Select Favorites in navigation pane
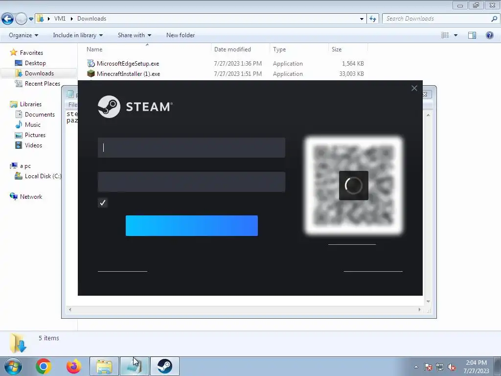The image size is (501, 376). coord(31,53)
